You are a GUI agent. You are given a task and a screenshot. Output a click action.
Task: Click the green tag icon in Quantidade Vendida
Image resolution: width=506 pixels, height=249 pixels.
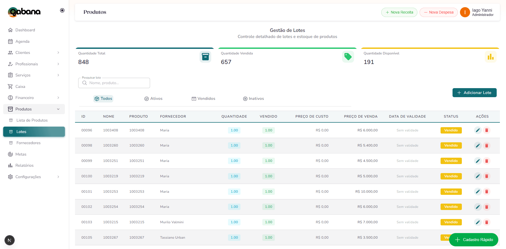pyautogui.click(x=348, y=57)
